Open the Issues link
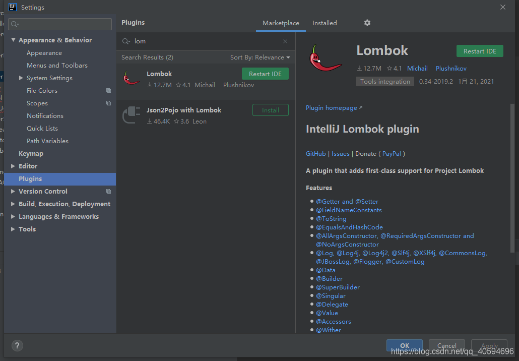The width and height of the screenshot is (519, 361). (341, 153)
